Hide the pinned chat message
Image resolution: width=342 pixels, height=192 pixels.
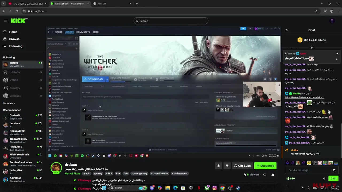pos(337,54)
